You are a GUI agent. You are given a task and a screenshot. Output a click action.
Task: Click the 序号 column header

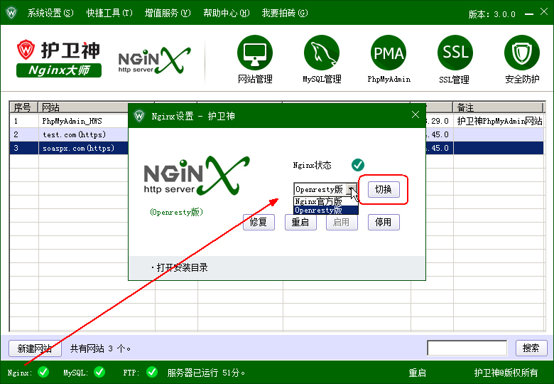point(23,107)
